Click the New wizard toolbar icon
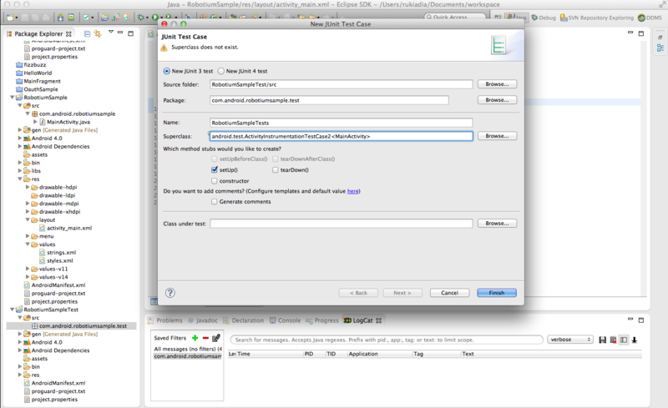This screenshot has height=408, width=668. point(10,18)
